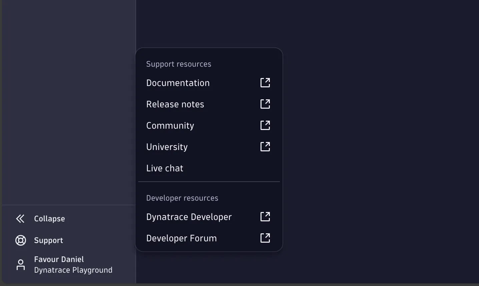Click the Support lifebuoy icon
Screen dimensions: 479x286
[21, 240]
